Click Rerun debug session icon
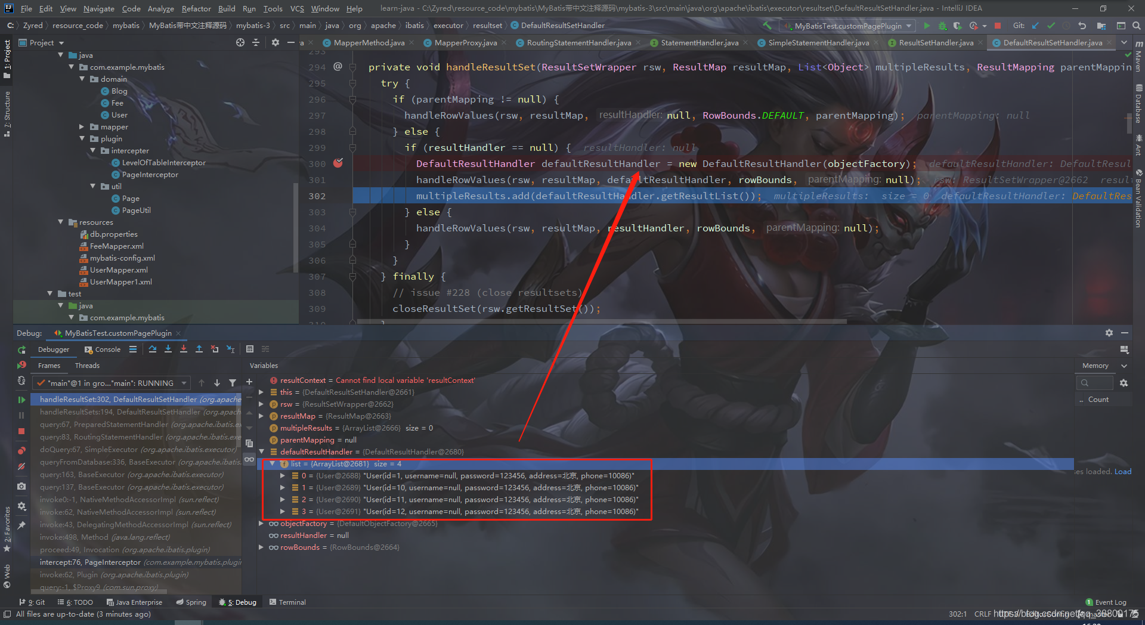 click(x=21, y=350)
